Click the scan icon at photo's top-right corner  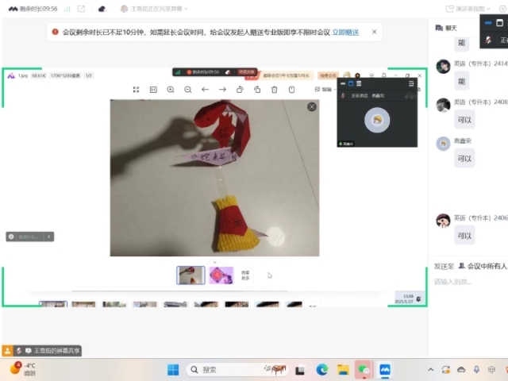312,107
